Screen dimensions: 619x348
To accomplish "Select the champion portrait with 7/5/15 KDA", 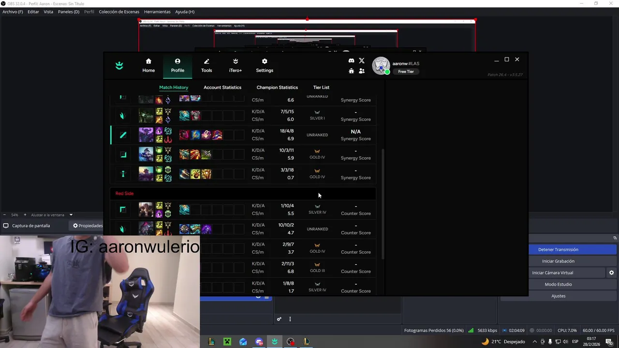I will click(x=146, y=116).
